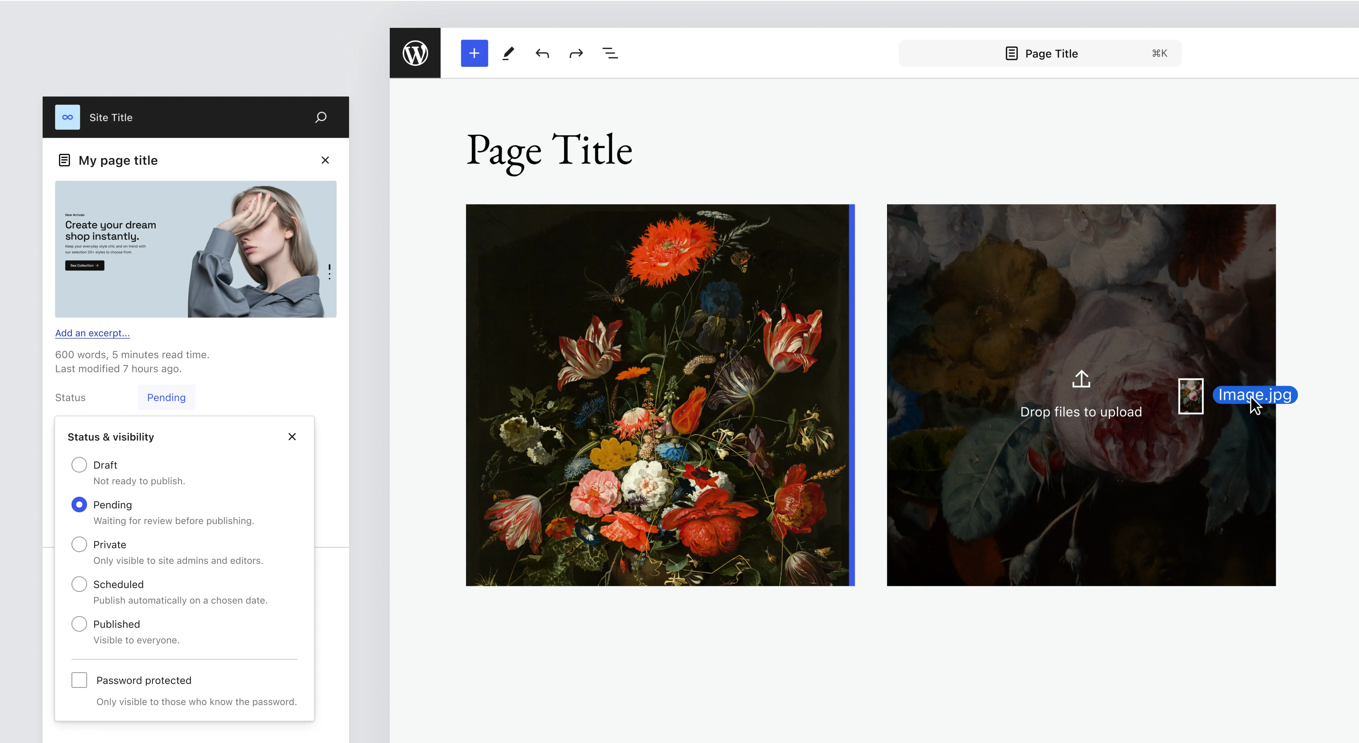Click the featured image thumbnail preview
The image size is (1359, 743).
(195, 249)
